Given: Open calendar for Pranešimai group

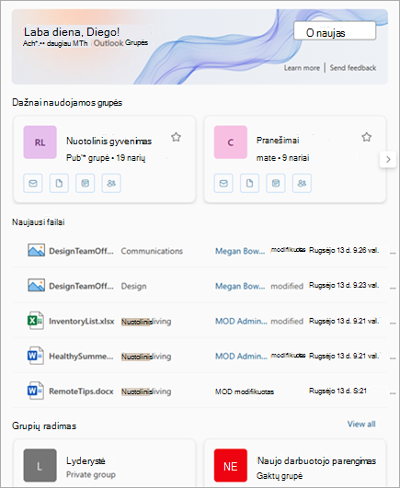Looking at the screenshot, I should (x=276, y=183).
